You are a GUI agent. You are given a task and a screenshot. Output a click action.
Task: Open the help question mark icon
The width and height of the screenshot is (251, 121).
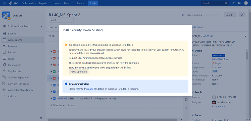tap(239, 3)
